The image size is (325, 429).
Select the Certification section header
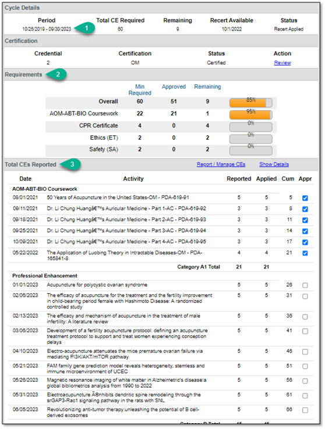(x=21, y=41)
